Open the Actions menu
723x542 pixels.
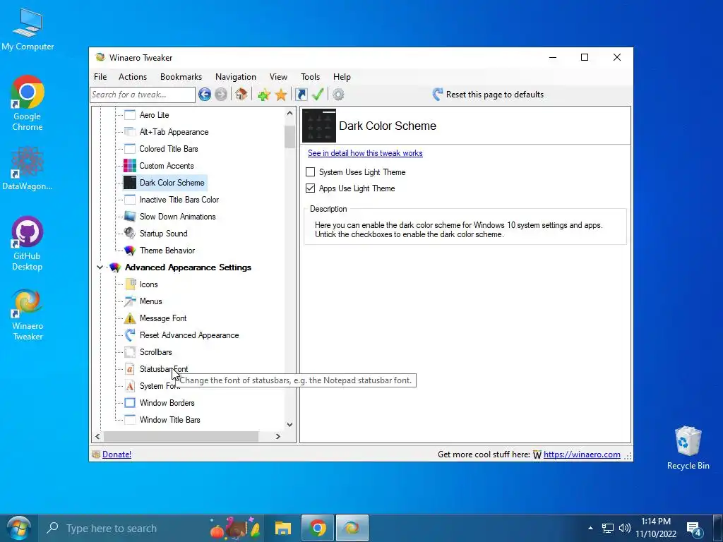coord(133,77)
